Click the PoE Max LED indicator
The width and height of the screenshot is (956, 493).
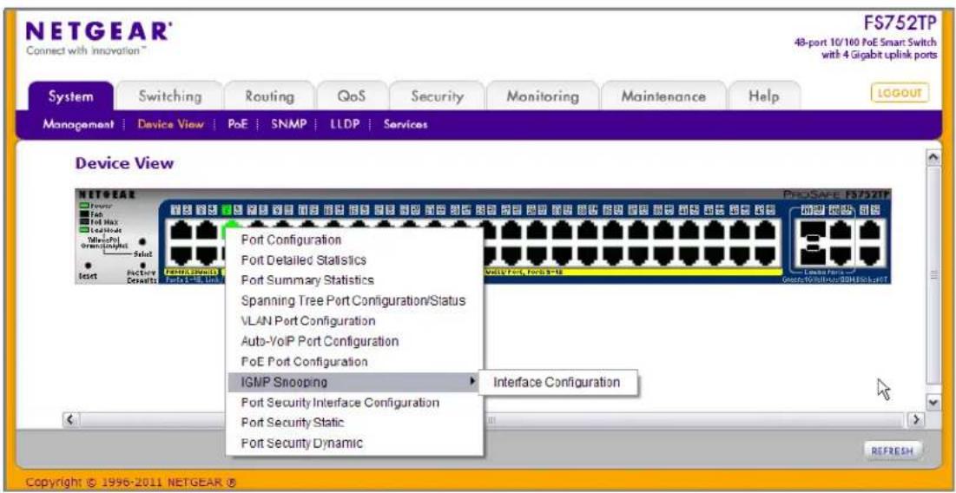[84, 222]
